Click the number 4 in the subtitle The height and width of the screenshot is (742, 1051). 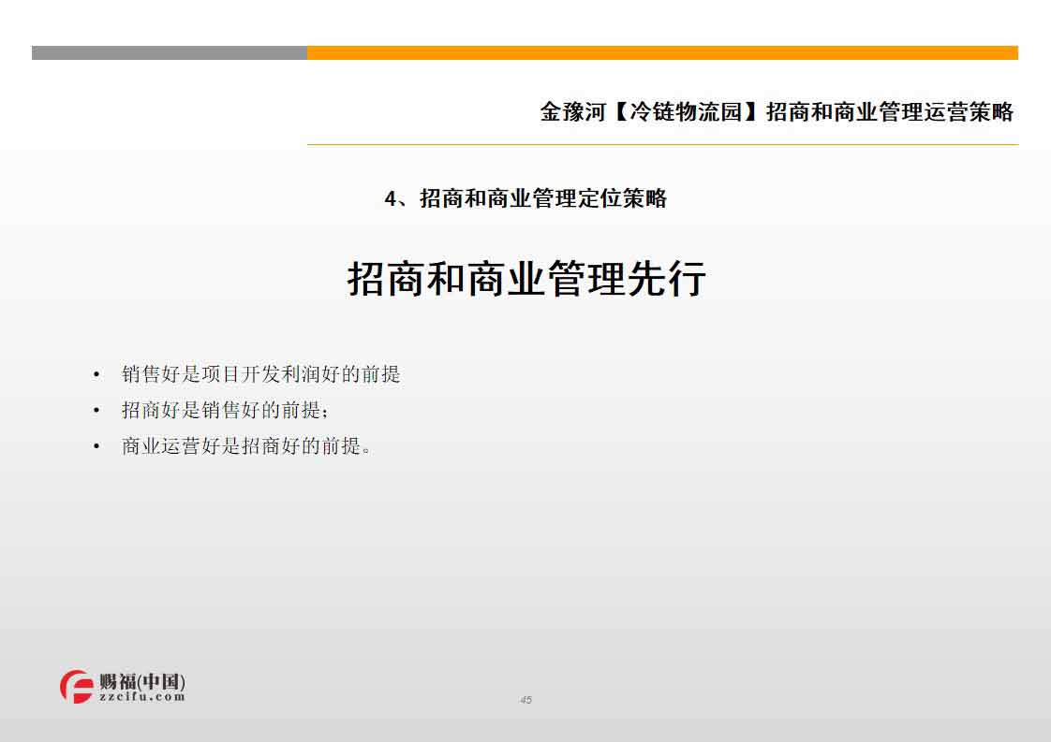tap(392, 198)
